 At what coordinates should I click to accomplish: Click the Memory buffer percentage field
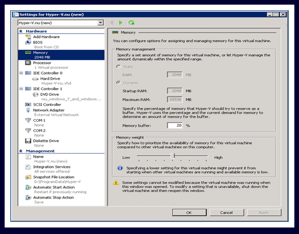[x=175, y=125]
